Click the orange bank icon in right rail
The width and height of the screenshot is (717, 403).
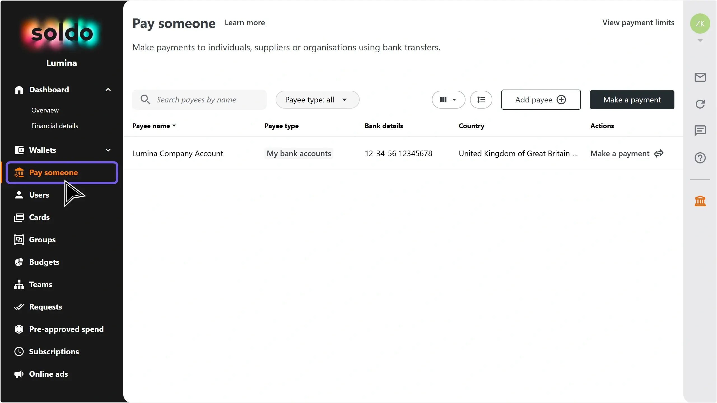point(700,201)
